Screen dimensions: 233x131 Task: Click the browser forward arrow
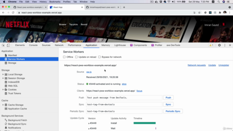coord(8,13)
